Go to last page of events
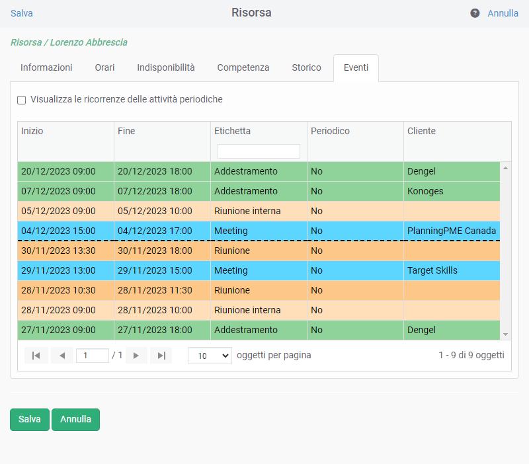Screen dimensions: 529x464 coord(161,356)
